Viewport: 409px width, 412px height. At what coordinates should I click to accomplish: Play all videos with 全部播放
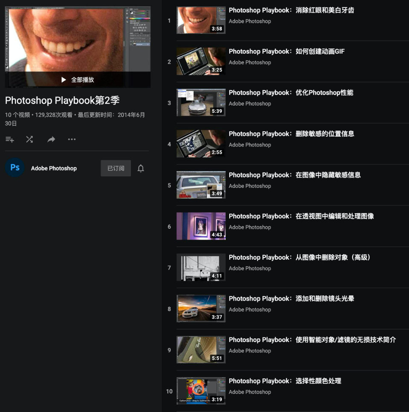(x=78, y=80)
